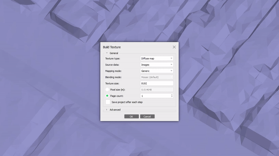
Task: Open the Mapping mode dropdown
Action: tap(157, 71)
